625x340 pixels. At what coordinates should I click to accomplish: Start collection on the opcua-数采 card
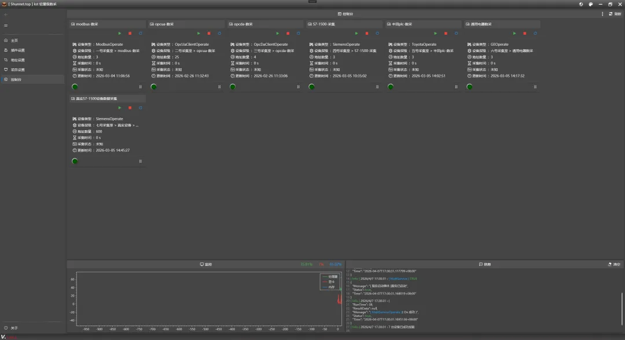pos(198,34)
